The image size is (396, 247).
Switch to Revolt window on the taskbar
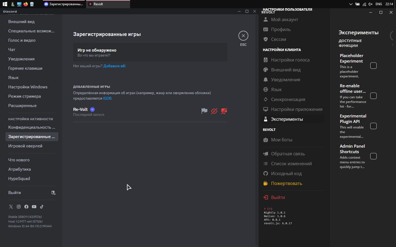(x=108, y=4)
